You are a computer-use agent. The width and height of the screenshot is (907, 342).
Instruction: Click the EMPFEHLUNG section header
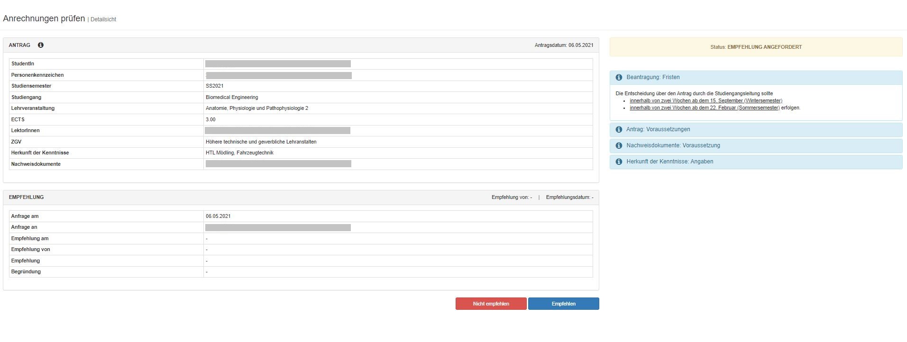[27, 197]
